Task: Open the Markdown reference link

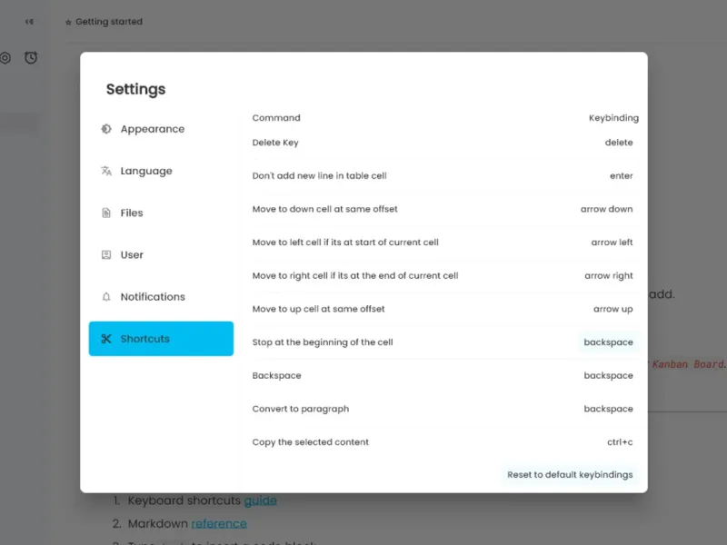Action: [219, 524]
